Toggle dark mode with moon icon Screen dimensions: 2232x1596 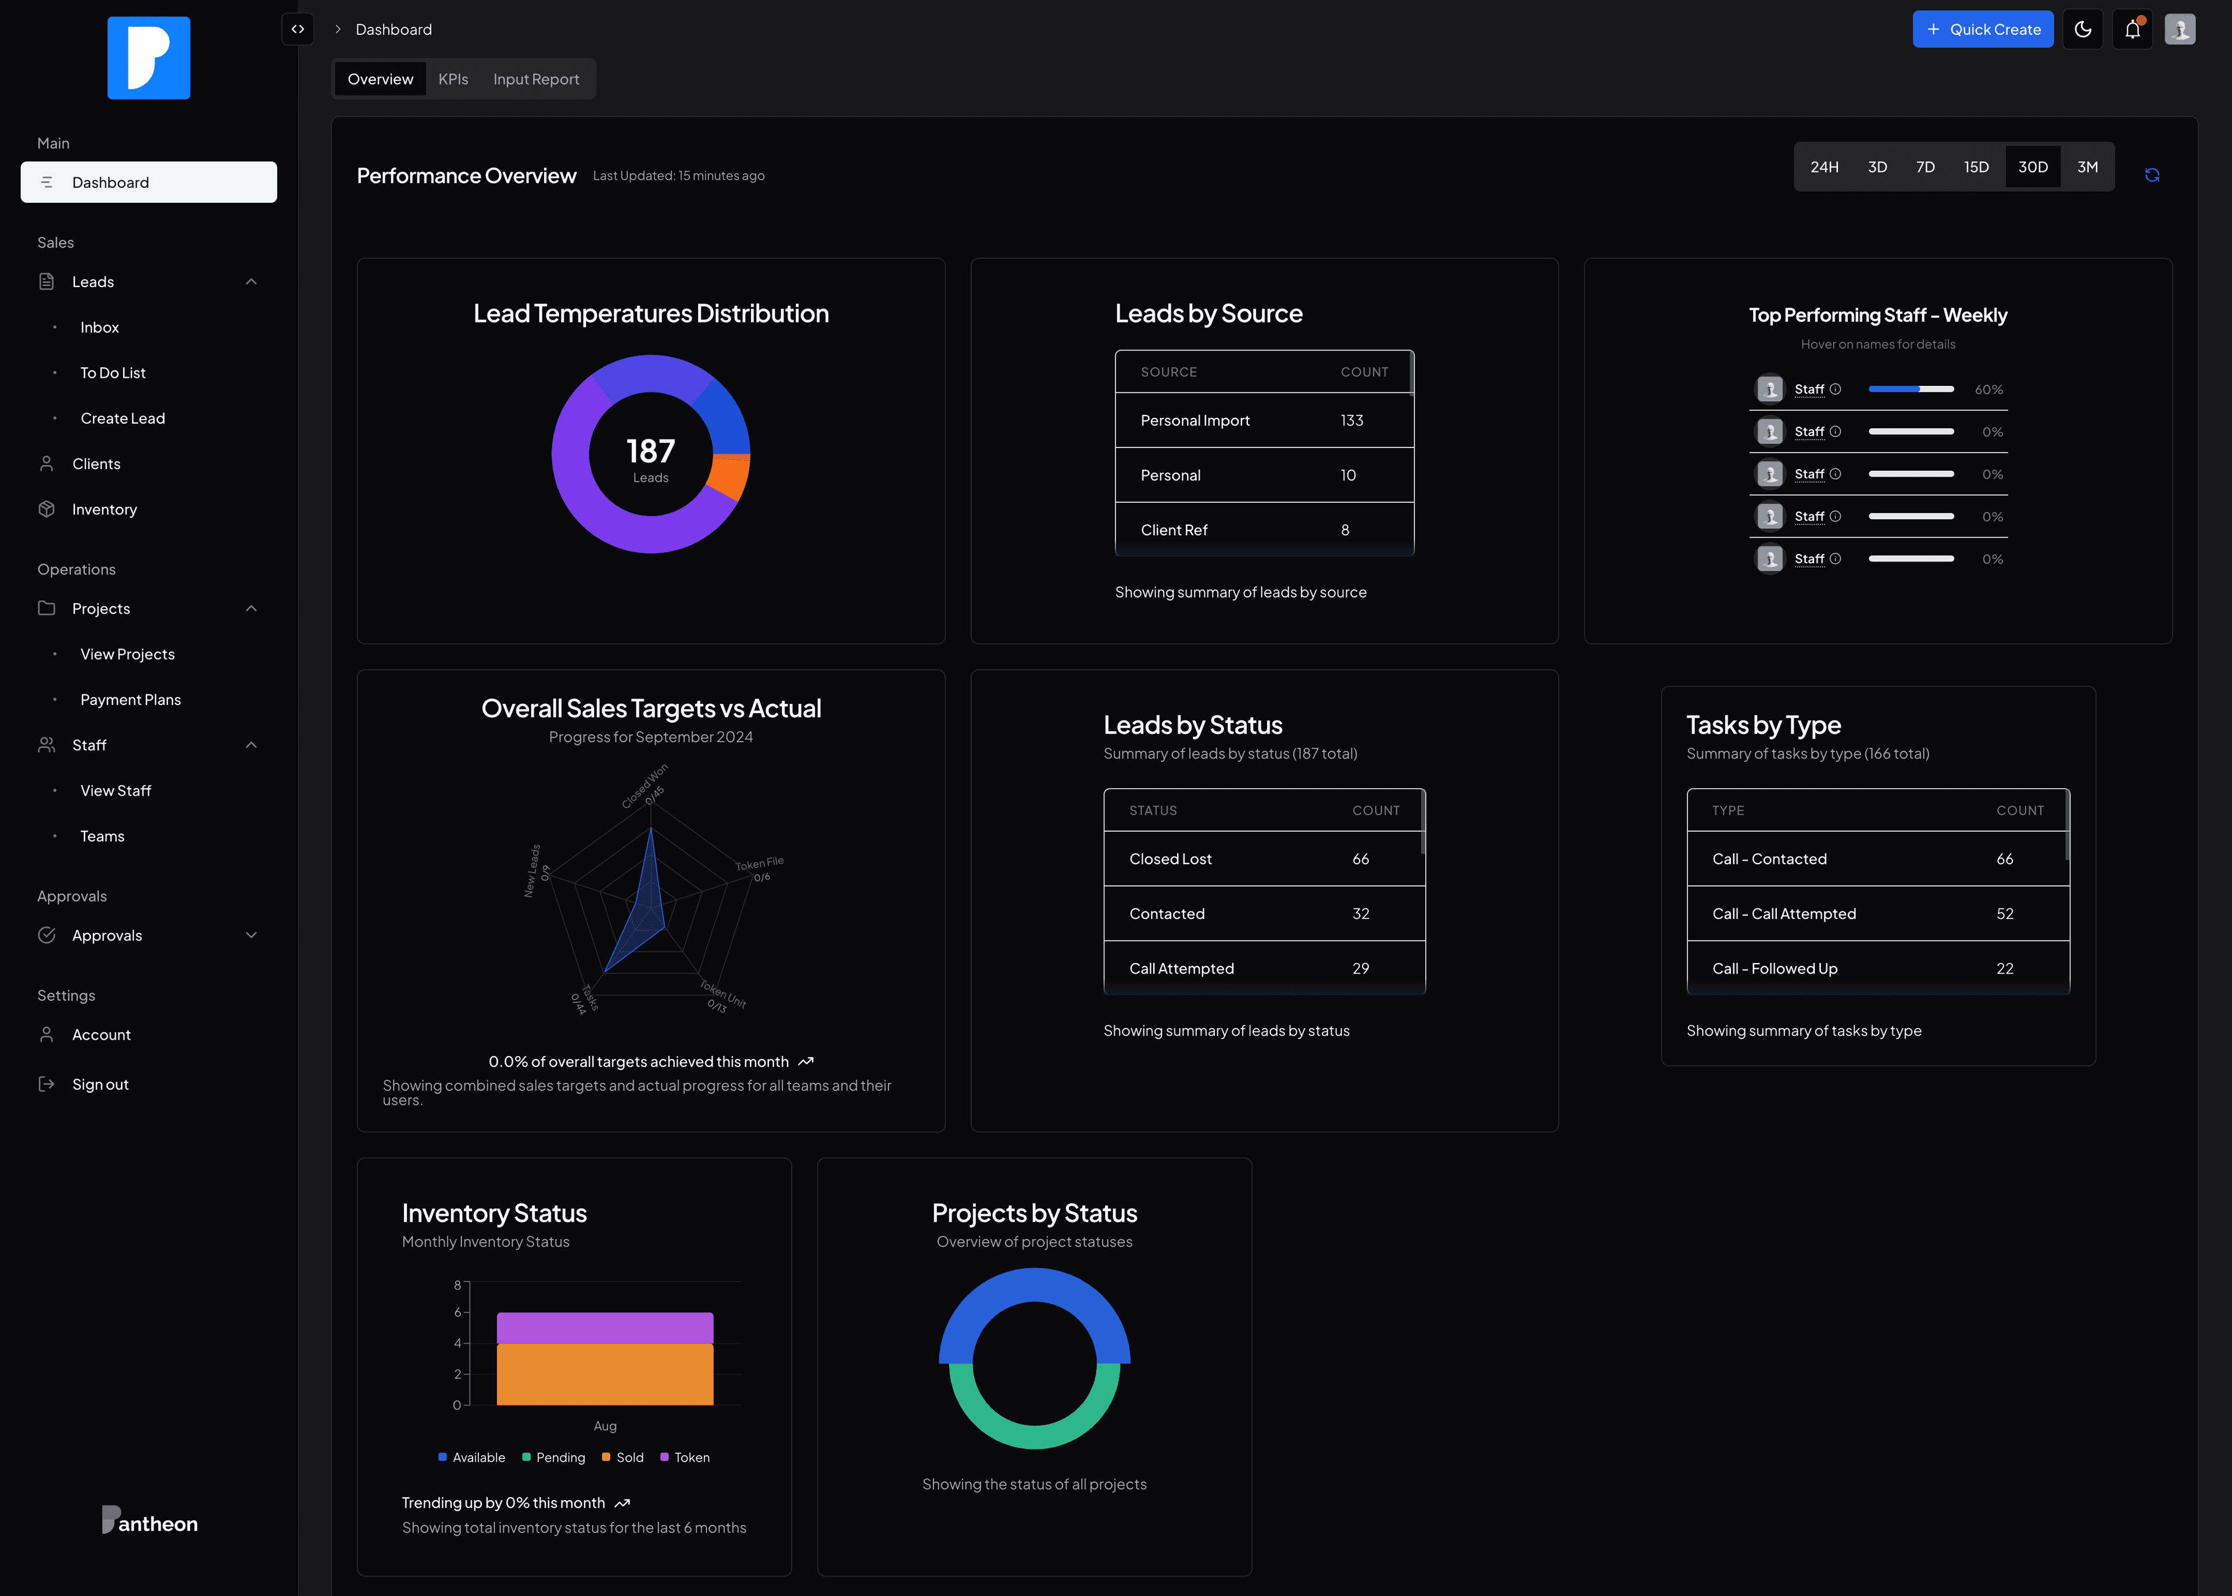click(x=2083, y=30)
